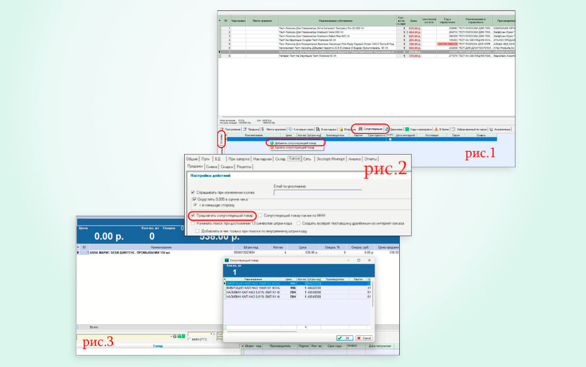Click the Поступление tab icon
The image size is (586, 367).
click(x=221, y=129)
